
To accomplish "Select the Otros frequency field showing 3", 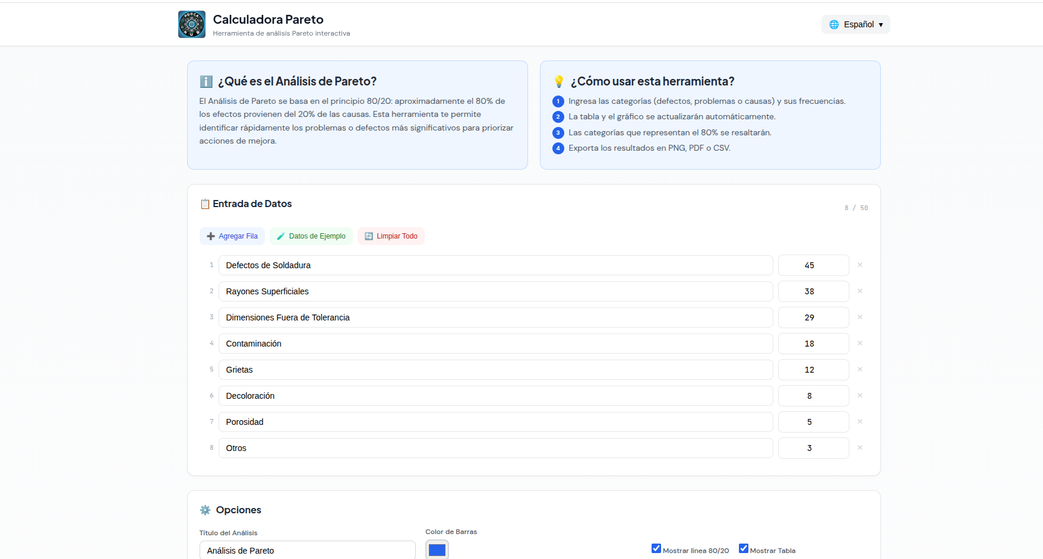I will (813, 448).
